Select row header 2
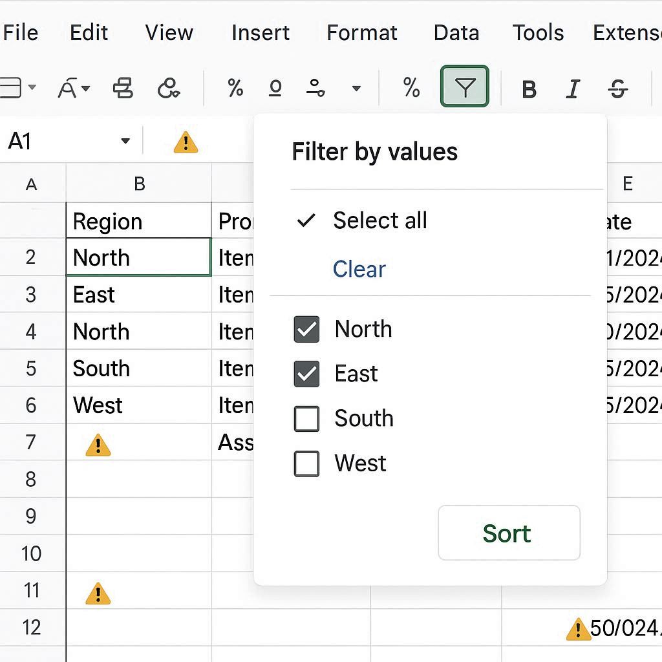The height and width of the screenshot is (662, 662). point(31,257)
